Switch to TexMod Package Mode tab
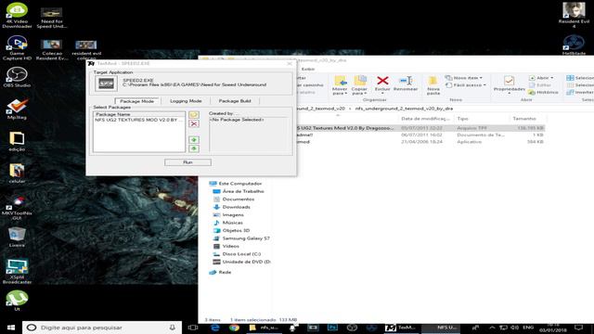This screenshot has width=594, height=334. pyautogui.click(x=136, y=101)
